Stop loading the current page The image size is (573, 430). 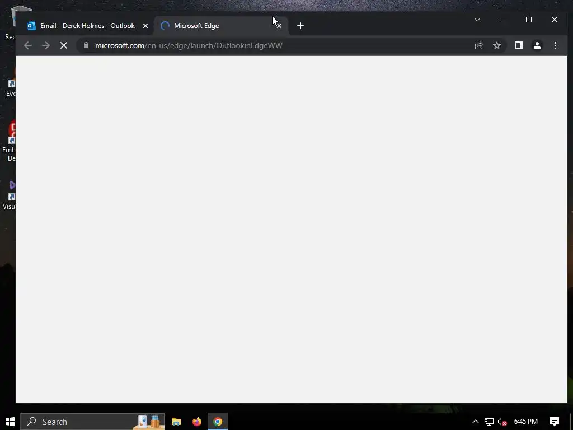tap(64, 45)
